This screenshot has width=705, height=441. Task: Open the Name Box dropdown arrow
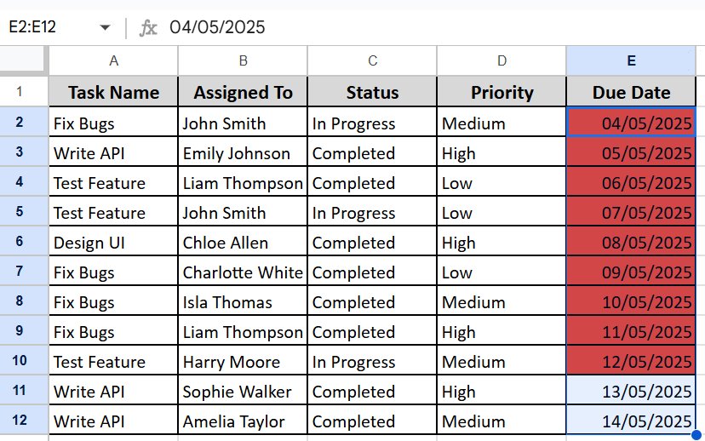(105, 27)
